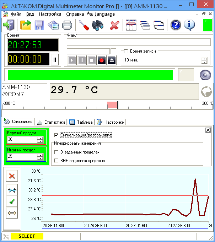Screen dimensions: 215x242
Task: Click the blue compress arrows chart button
Action: click(12, 190)
